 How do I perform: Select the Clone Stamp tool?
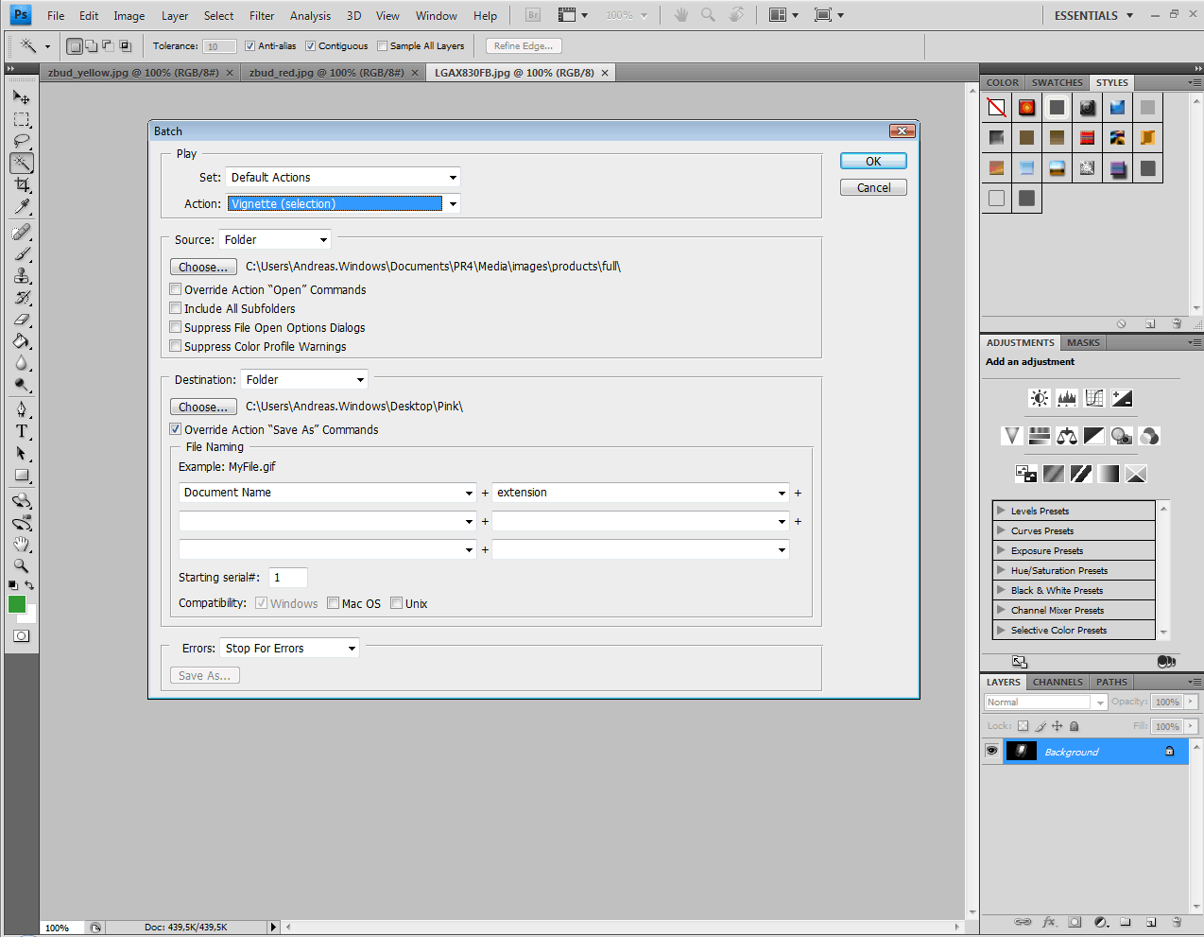[x=22, y=276]
